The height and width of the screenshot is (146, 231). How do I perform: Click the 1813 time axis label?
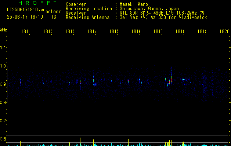[x=70, y=31]
